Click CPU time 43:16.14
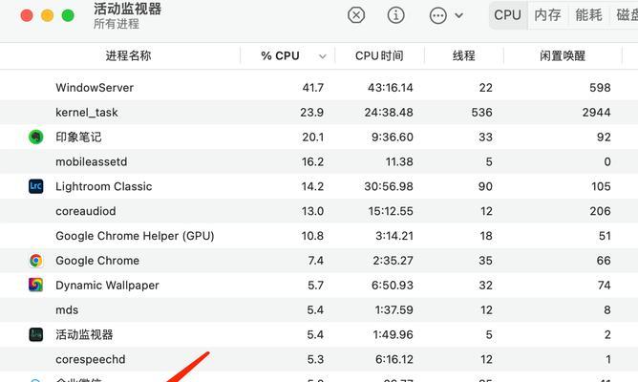This screenshot has width=638, height=382. click(x=391, y=88)
